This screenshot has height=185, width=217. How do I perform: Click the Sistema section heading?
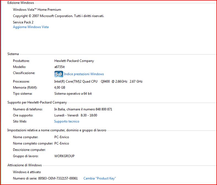click(13, 54)
